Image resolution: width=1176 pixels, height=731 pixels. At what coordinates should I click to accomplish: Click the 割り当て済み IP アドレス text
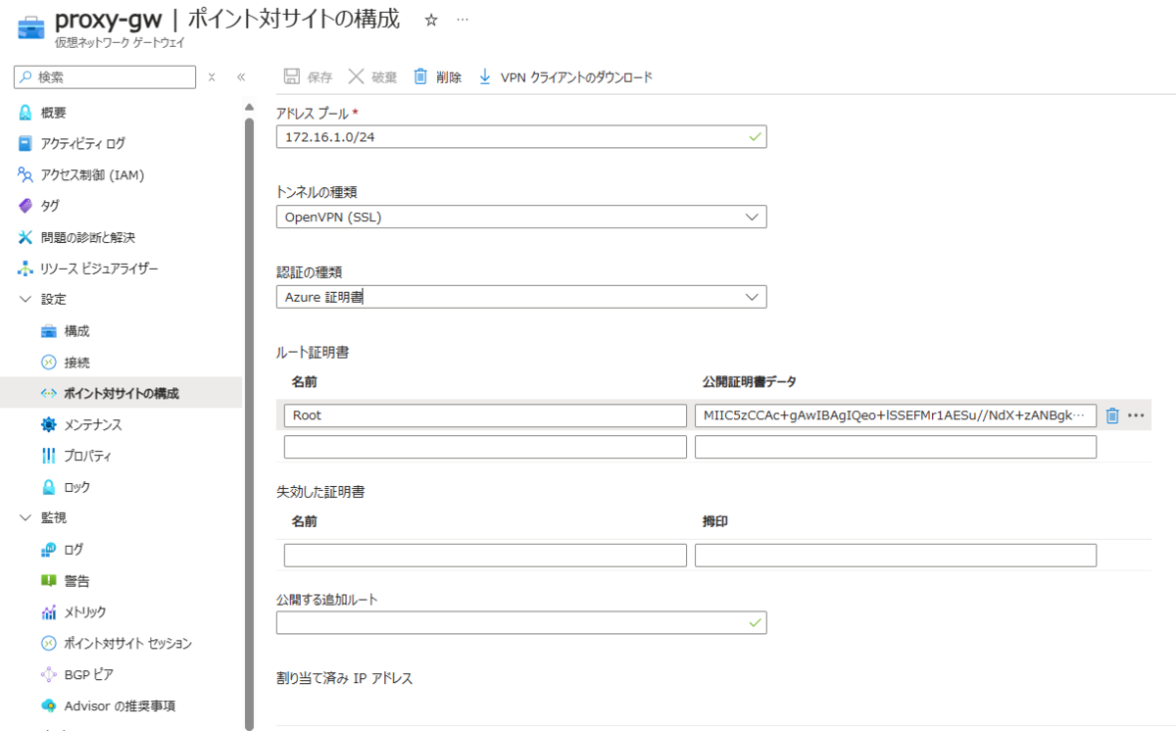(x=345, y=678)
